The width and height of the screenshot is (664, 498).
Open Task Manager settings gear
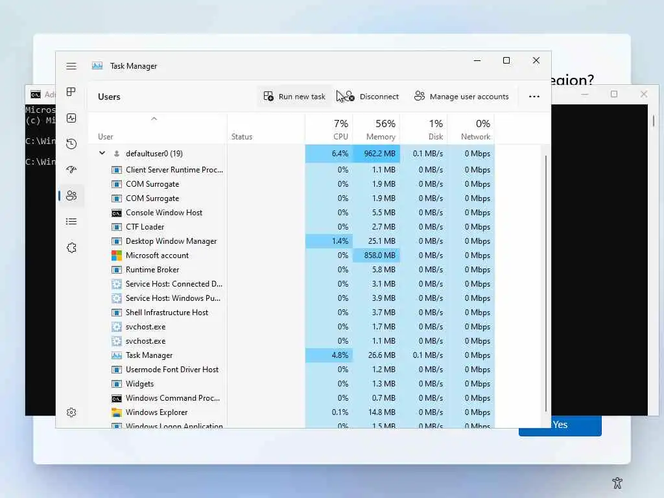click(x=71, y=412)
